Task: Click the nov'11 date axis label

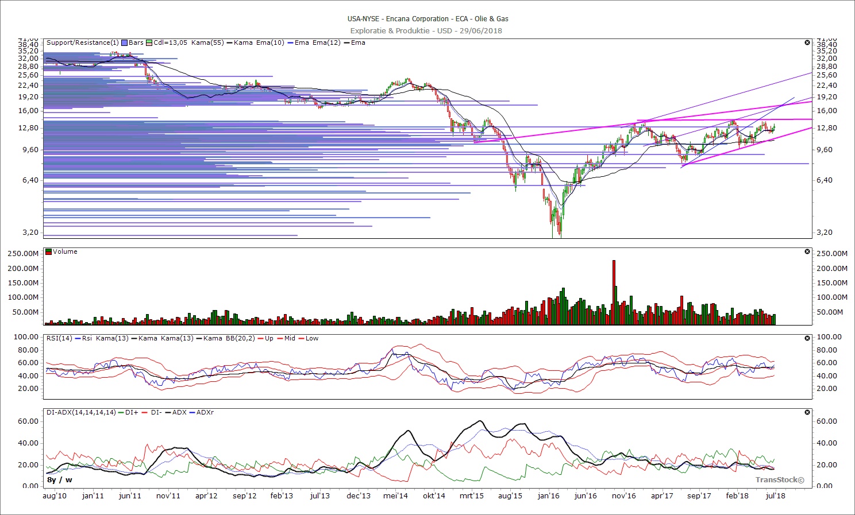Action: click(168, 495)
